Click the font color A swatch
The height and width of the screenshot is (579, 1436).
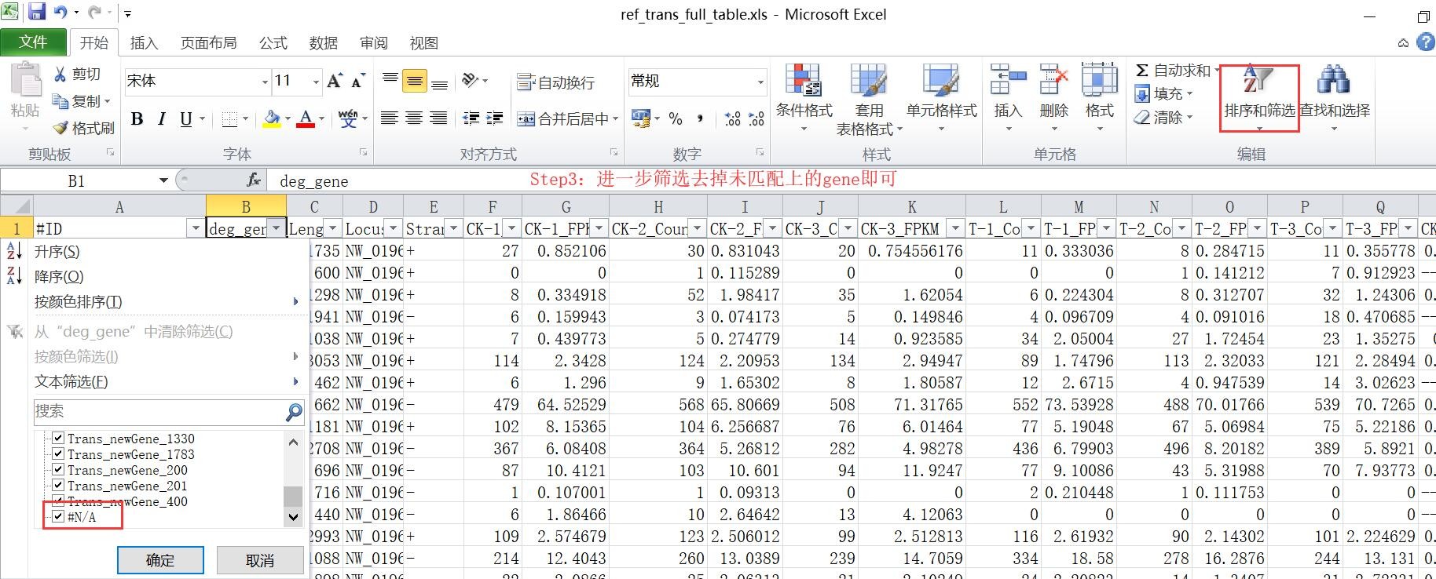coord(306,119)
